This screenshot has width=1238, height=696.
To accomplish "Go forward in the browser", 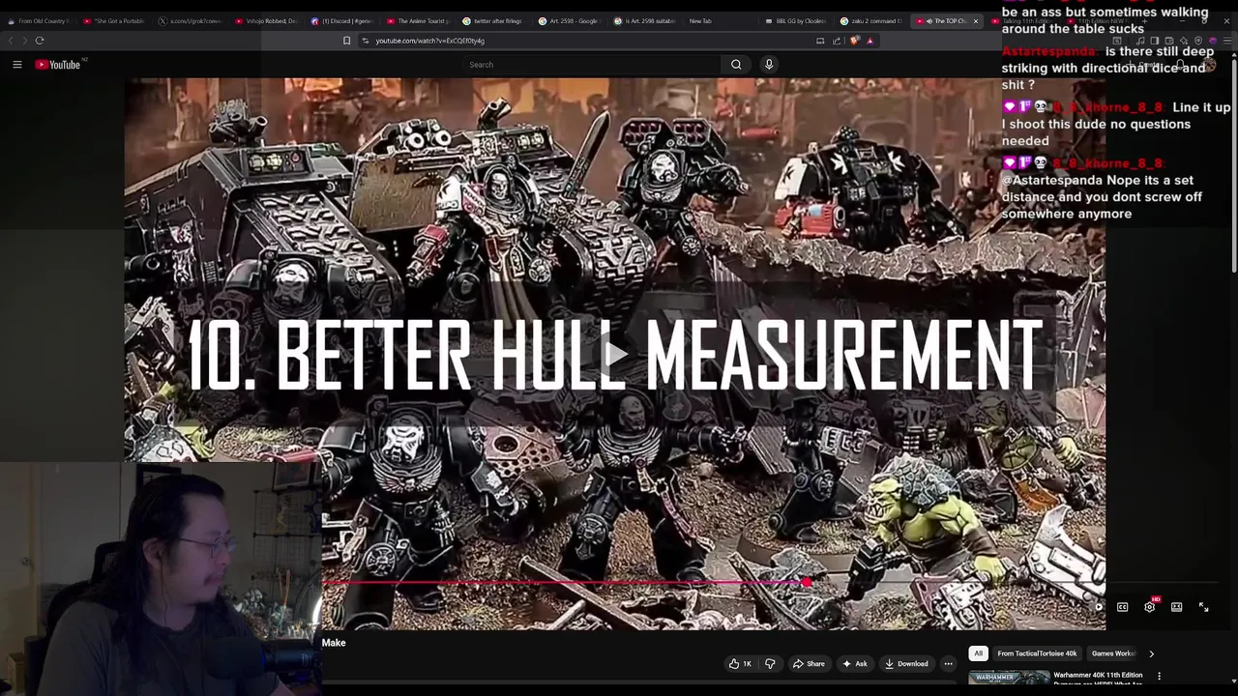I will tap(24, 41).
